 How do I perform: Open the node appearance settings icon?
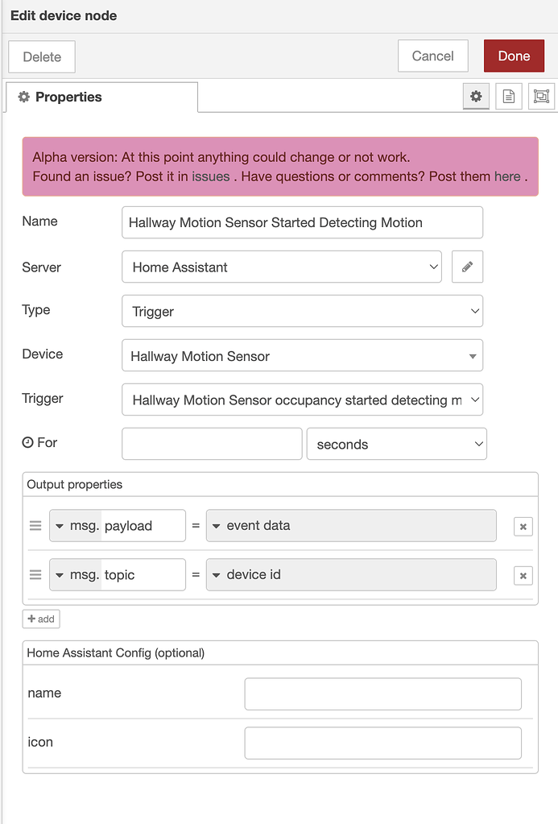pyautogui.click(x=541, y=96)
